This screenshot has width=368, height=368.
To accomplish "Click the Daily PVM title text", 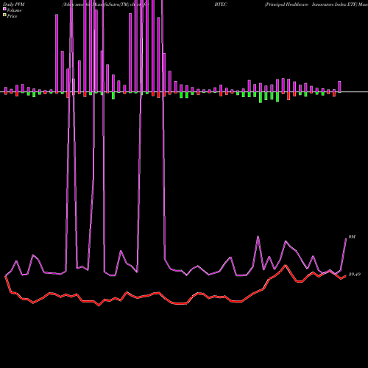I will point(14,4).
